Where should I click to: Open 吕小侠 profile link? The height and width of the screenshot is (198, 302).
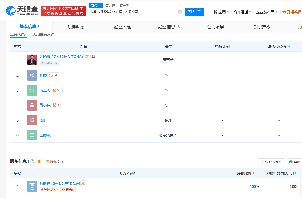click(x=45, y=105)
